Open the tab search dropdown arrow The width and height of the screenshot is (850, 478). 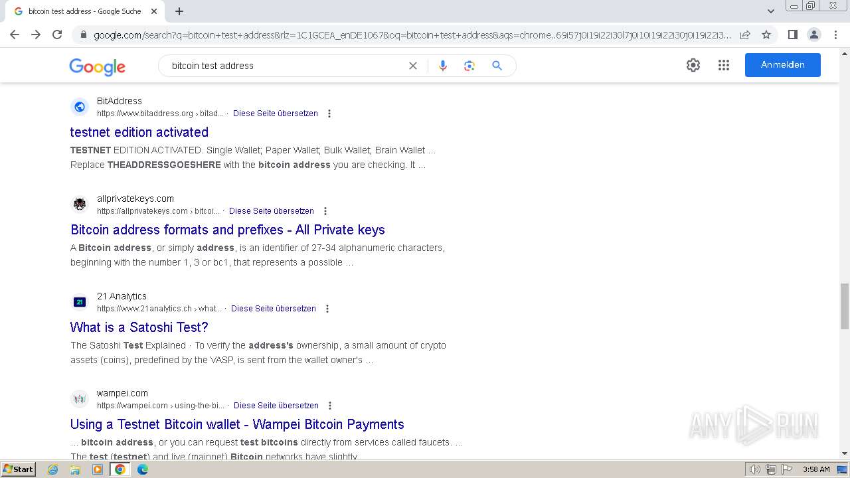point(771,11)
